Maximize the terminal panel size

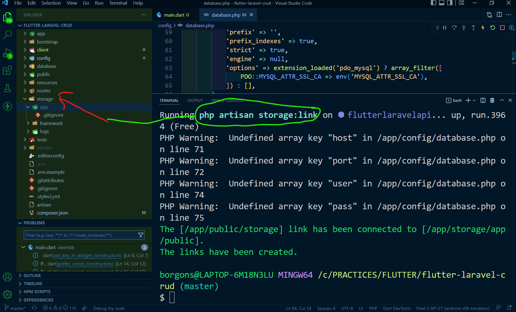point(502,100)
